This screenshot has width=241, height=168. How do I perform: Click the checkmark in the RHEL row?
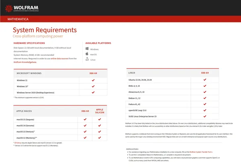coord(205,86)
